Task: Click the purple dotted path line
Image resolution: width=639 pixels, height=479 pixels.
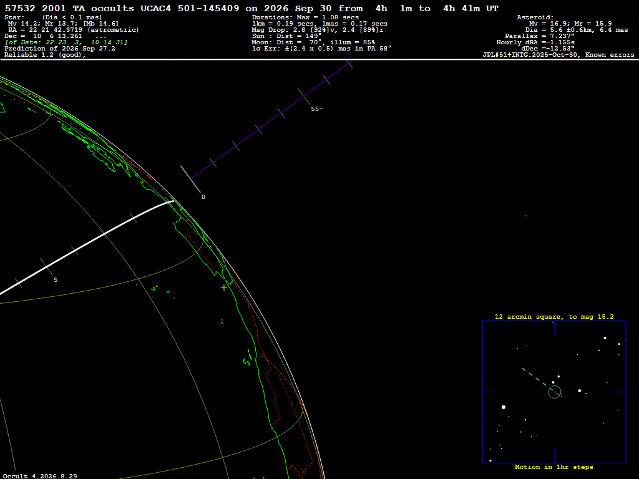Action: point(271,120)
